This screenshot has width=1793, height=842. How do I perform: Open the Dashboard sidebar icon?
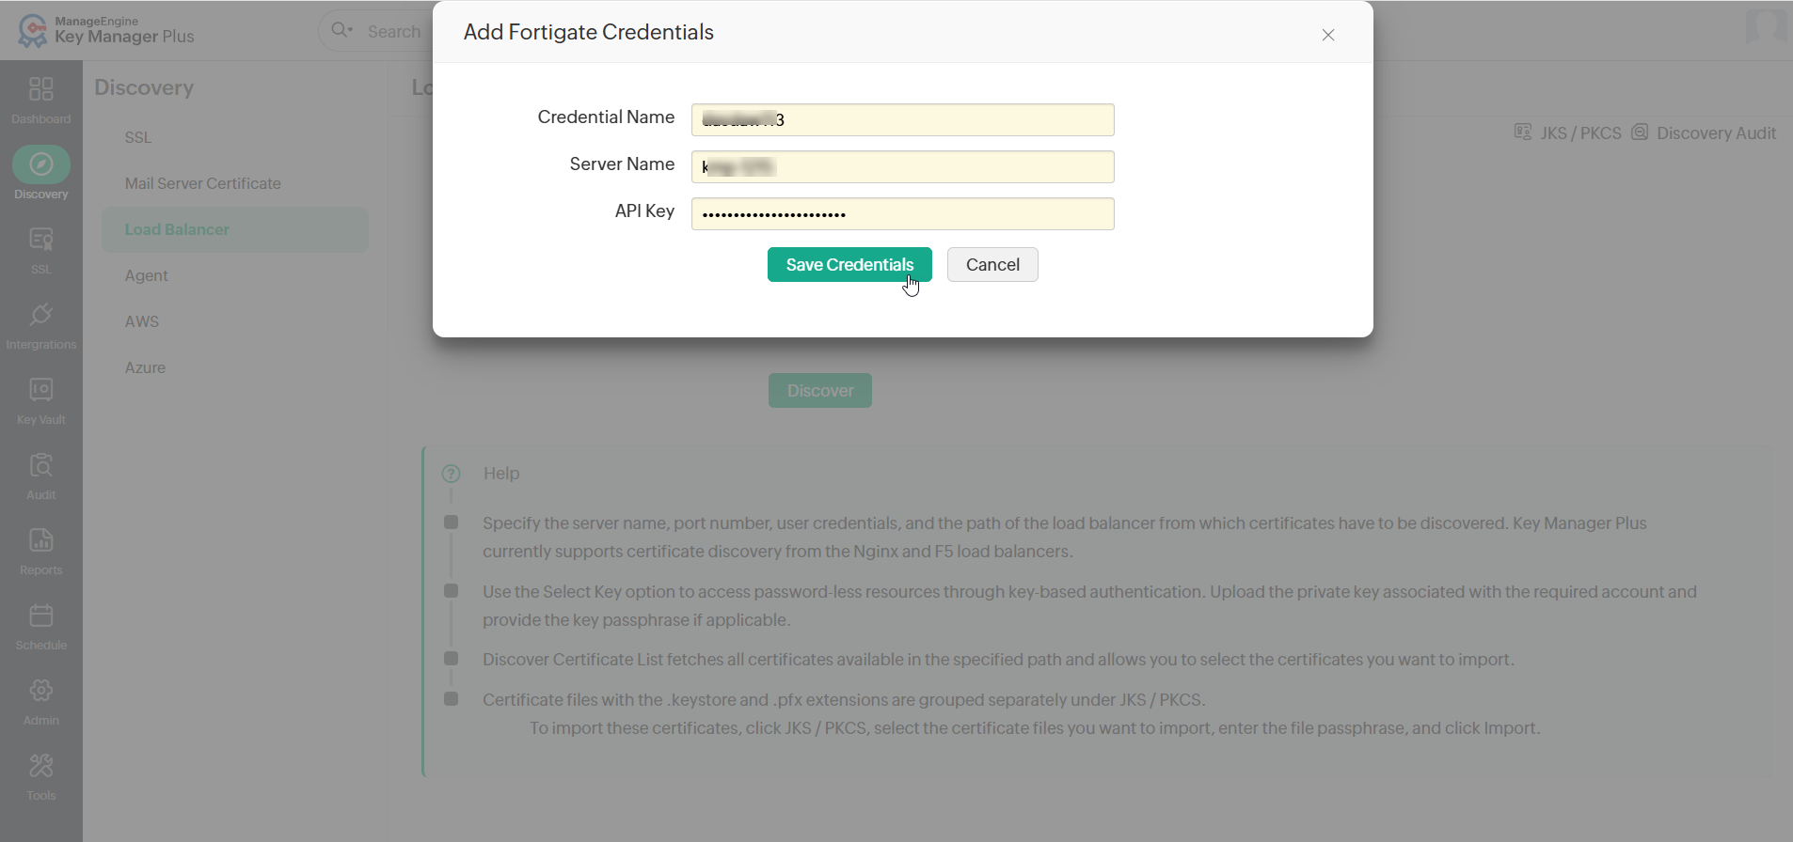(41, 89)
